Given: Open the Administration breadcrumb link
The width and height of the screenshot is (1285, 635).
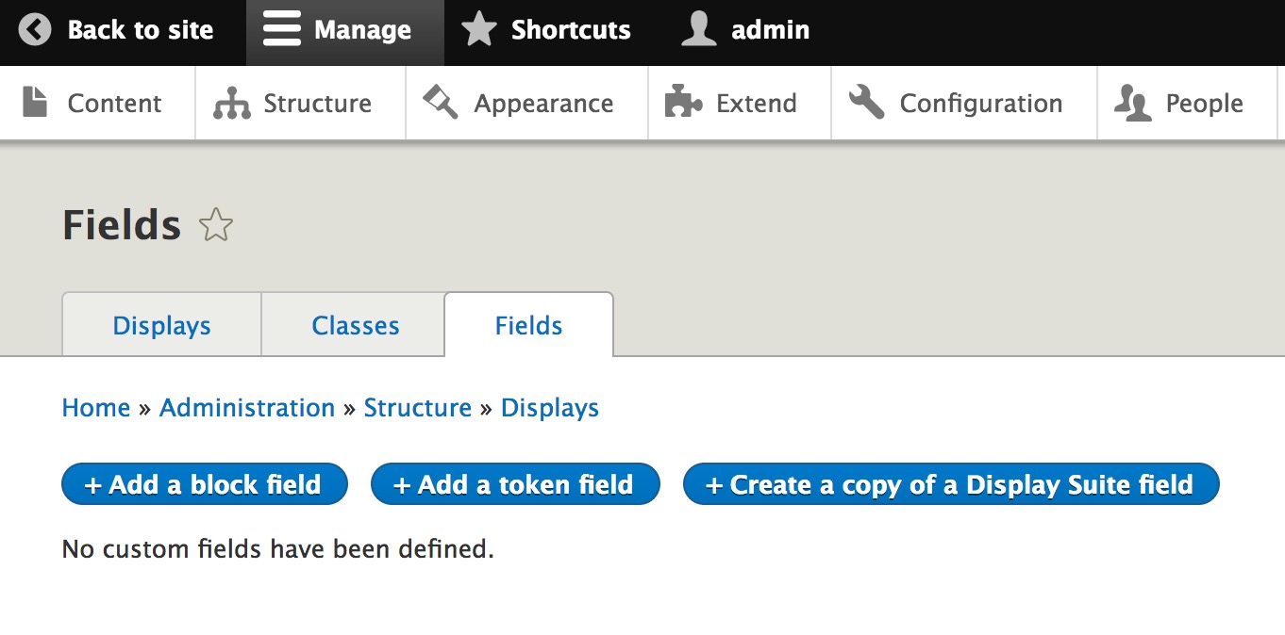Looking at the screenshot, I should tap(247, 408).
